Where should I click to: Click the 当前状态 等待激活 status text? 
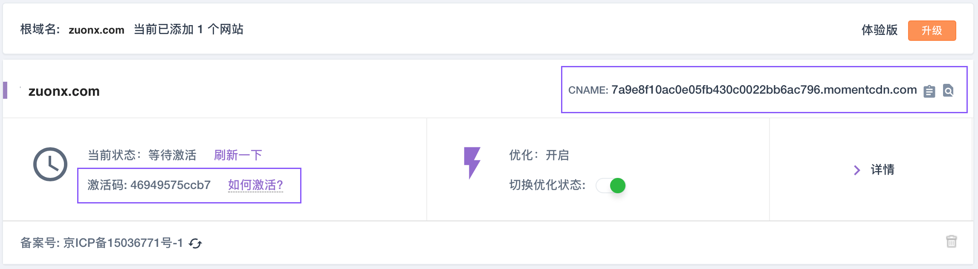pyautogui.click(x=142, y=155)
